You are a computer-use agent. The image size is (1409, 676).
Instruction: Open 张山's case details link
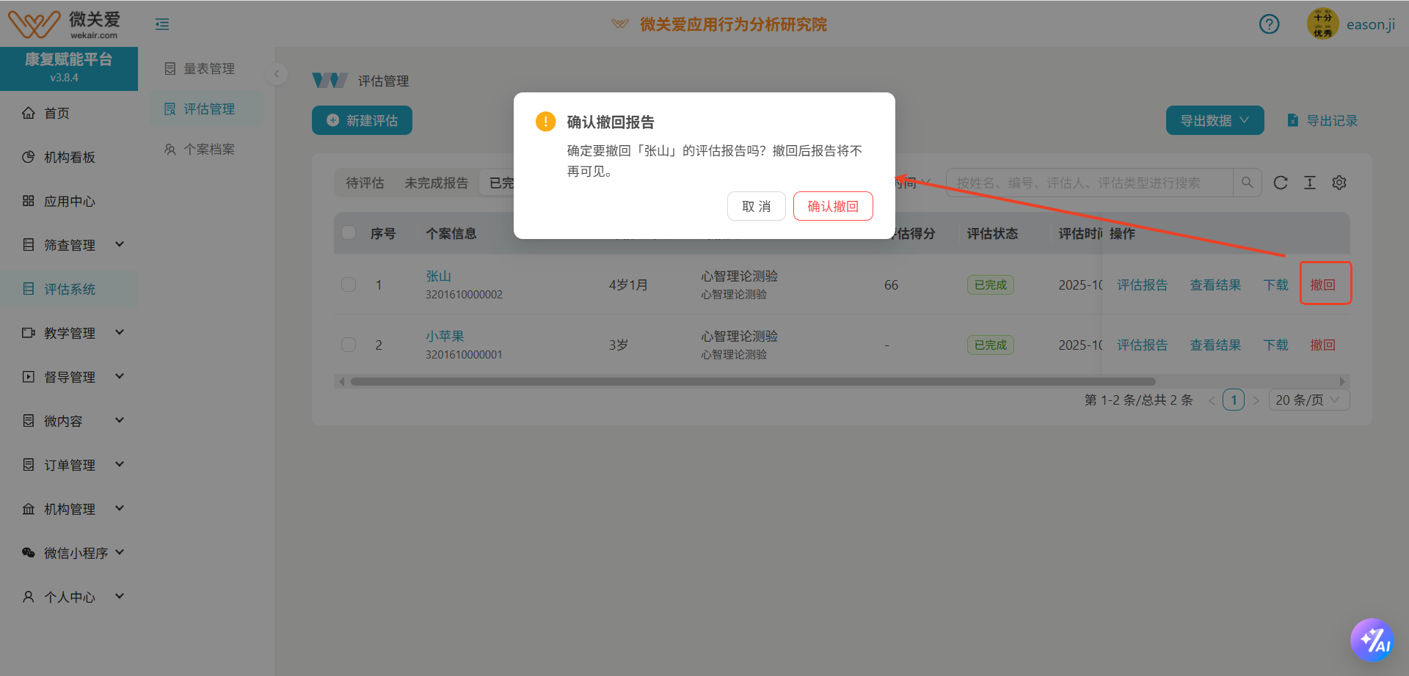pos(438,276)
